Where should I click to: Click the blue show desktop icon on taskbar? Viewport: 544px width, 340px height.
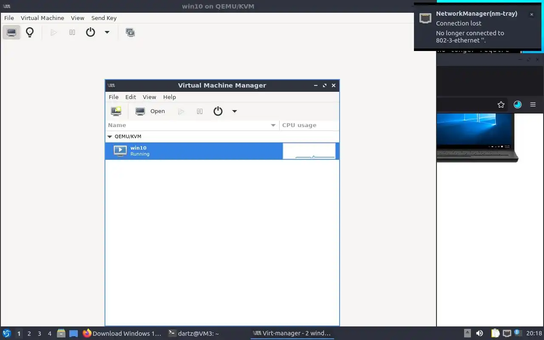tap(74, 334)
